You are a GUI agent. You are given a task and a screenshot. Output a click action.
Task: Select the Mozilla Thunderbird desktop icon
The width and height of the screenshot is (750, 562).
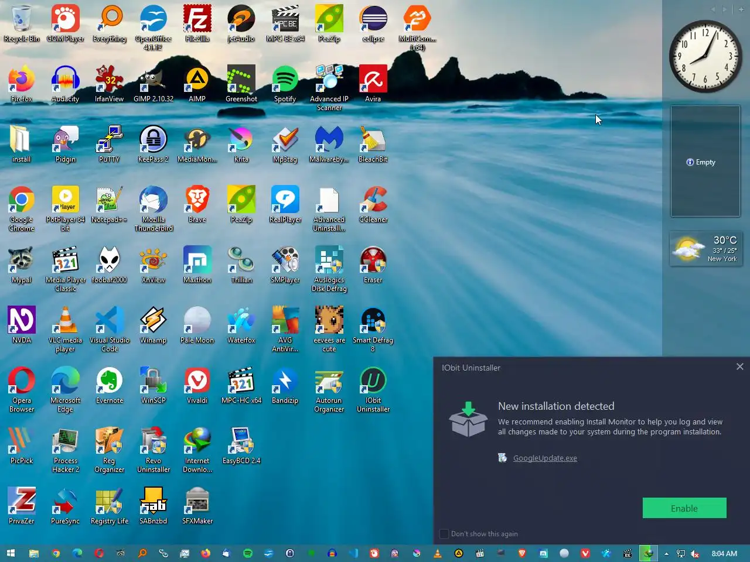tap(154, 208)
